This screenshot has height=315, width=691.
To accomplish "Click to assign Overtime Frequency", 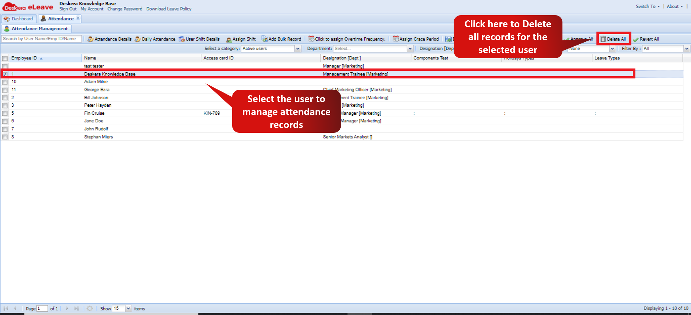I will click(x=347, y=39).
